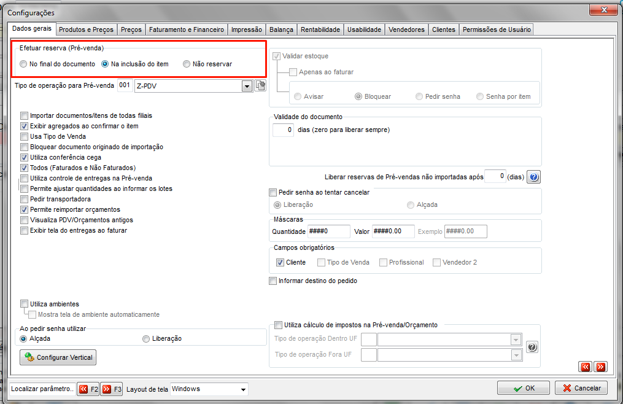Image resolution: width=623 pixels, height=404 pixels.
Task: Expand the Z-PDV operation type dropdown
Action: point(247,86)
